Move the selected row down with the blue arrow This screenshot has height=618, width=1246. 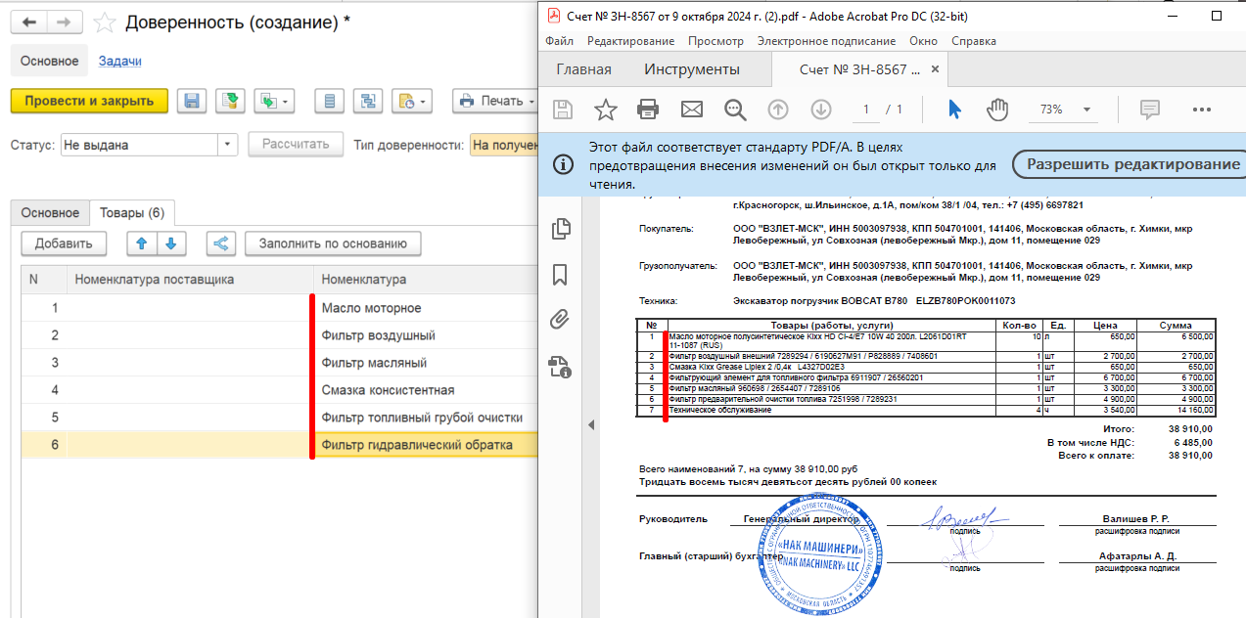[x=170, y=243]
